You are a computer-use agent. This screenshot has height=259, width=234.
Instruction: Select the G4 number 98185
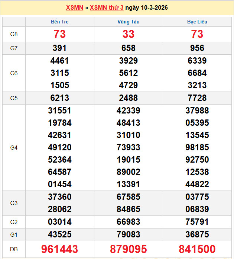click(x=197, y=147)
